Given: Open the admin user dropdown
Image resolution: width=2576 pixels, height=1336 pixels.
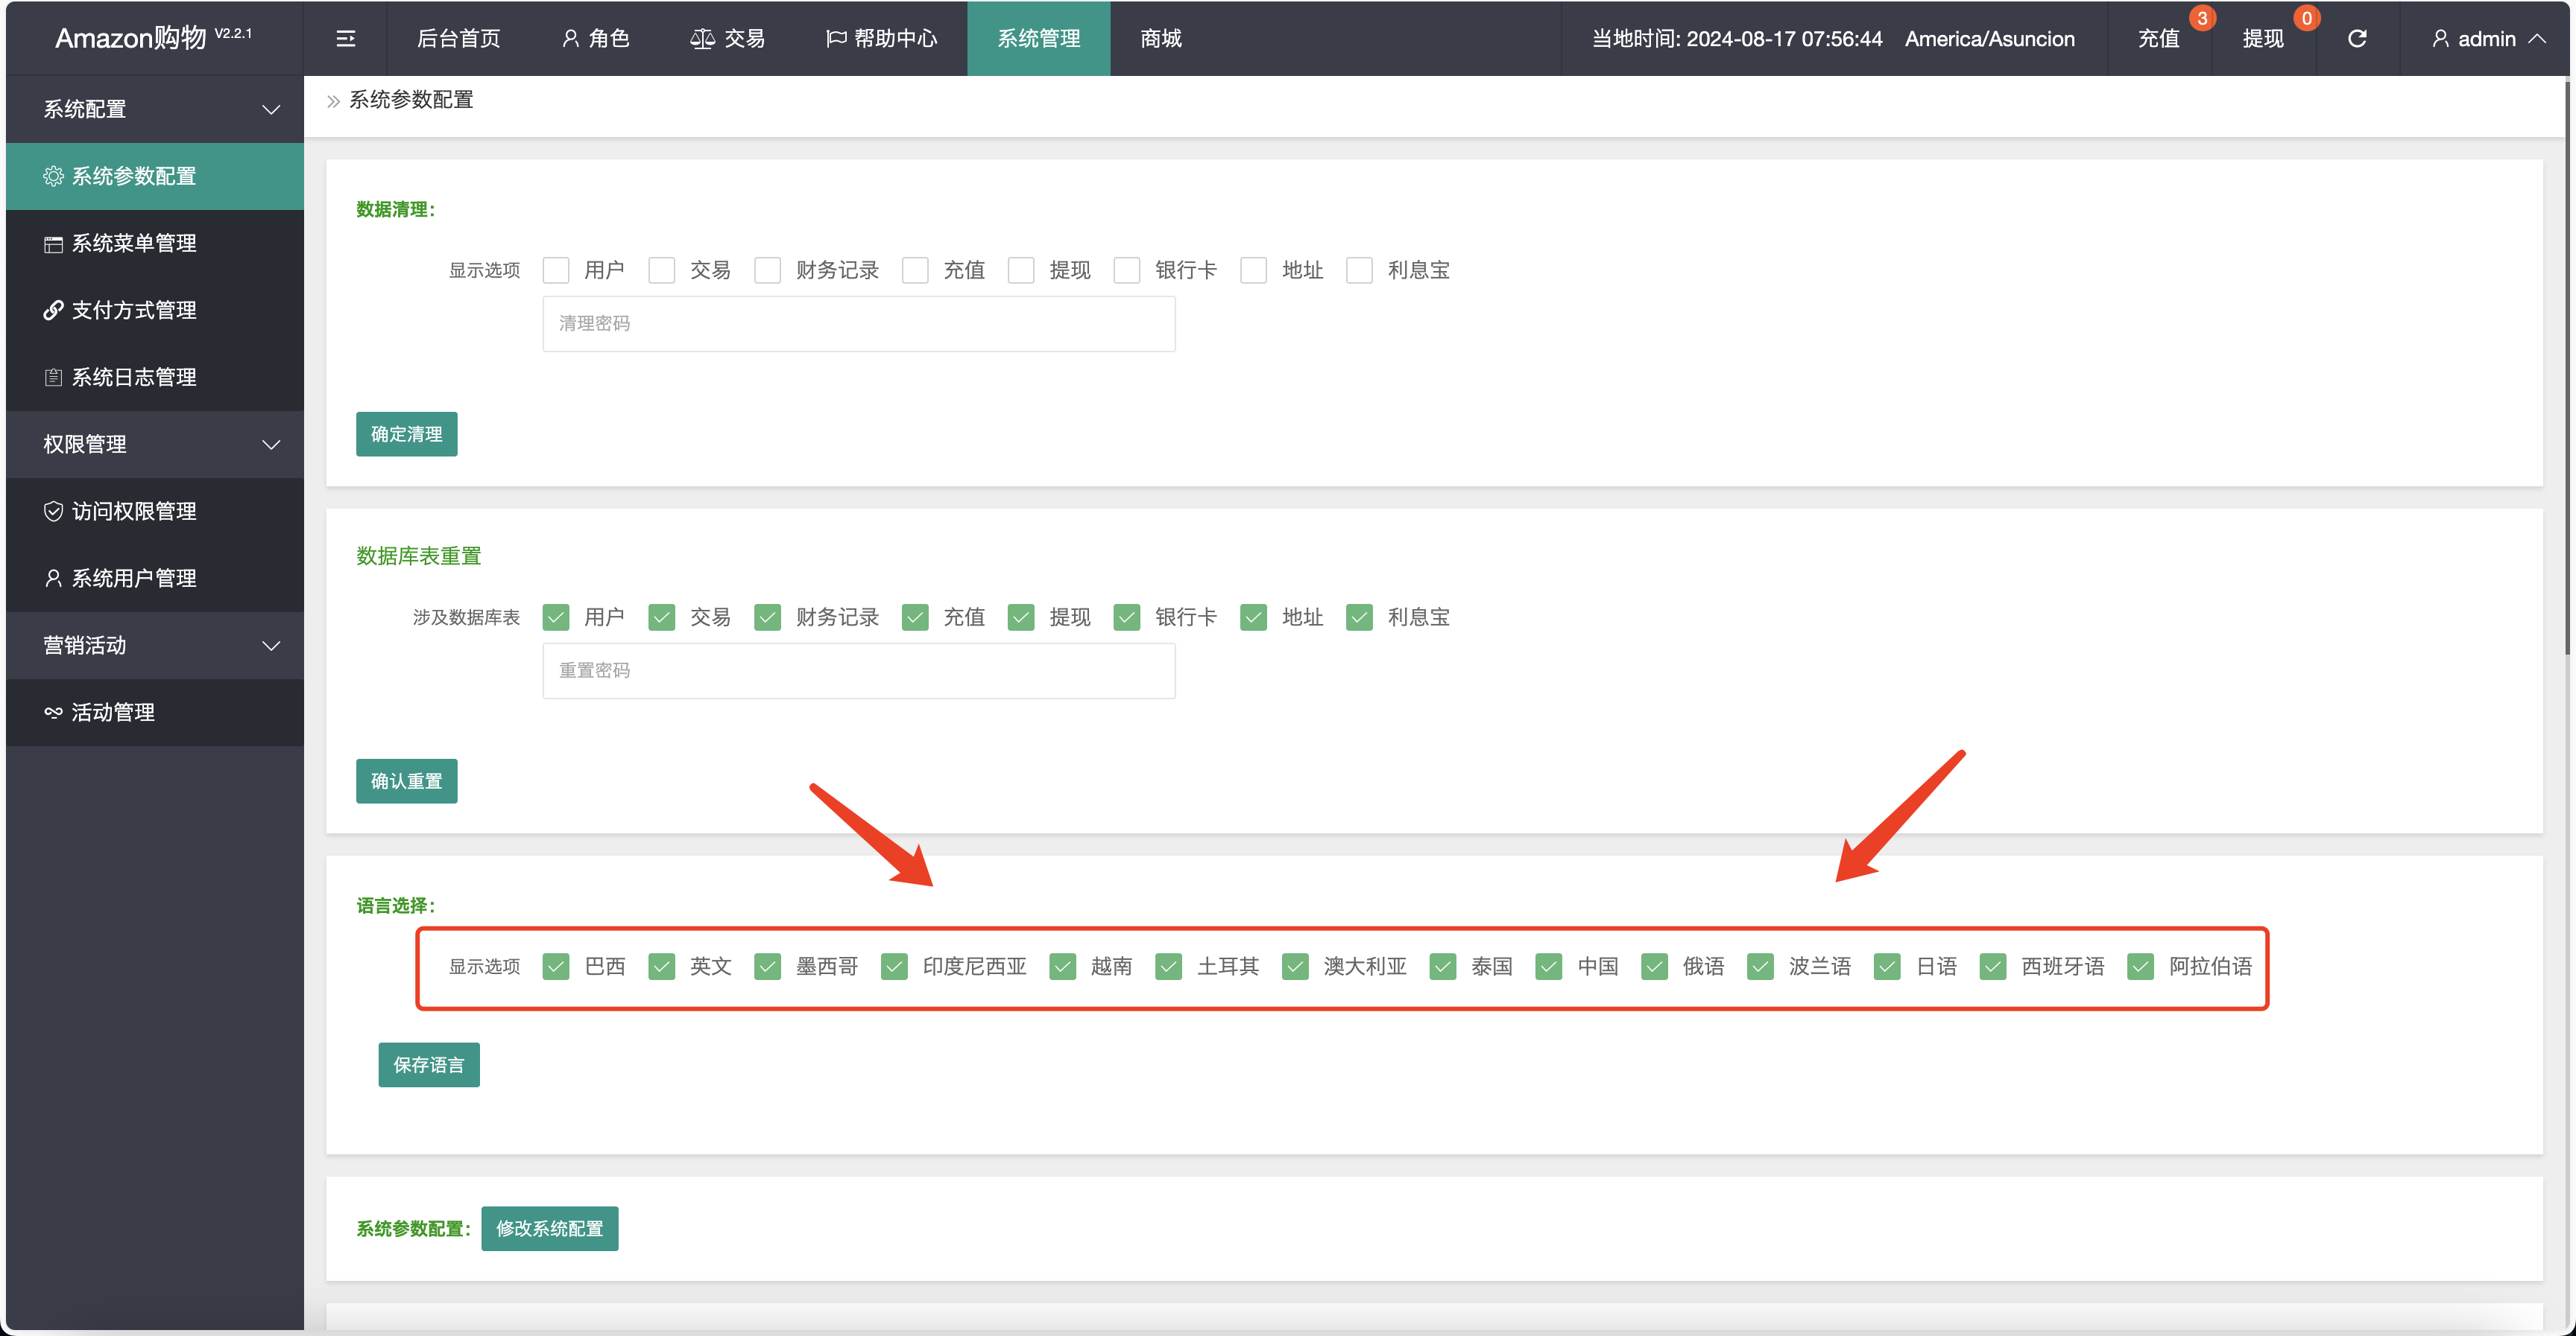Looking at the screenshot, I should click(x=2488, y=39).
